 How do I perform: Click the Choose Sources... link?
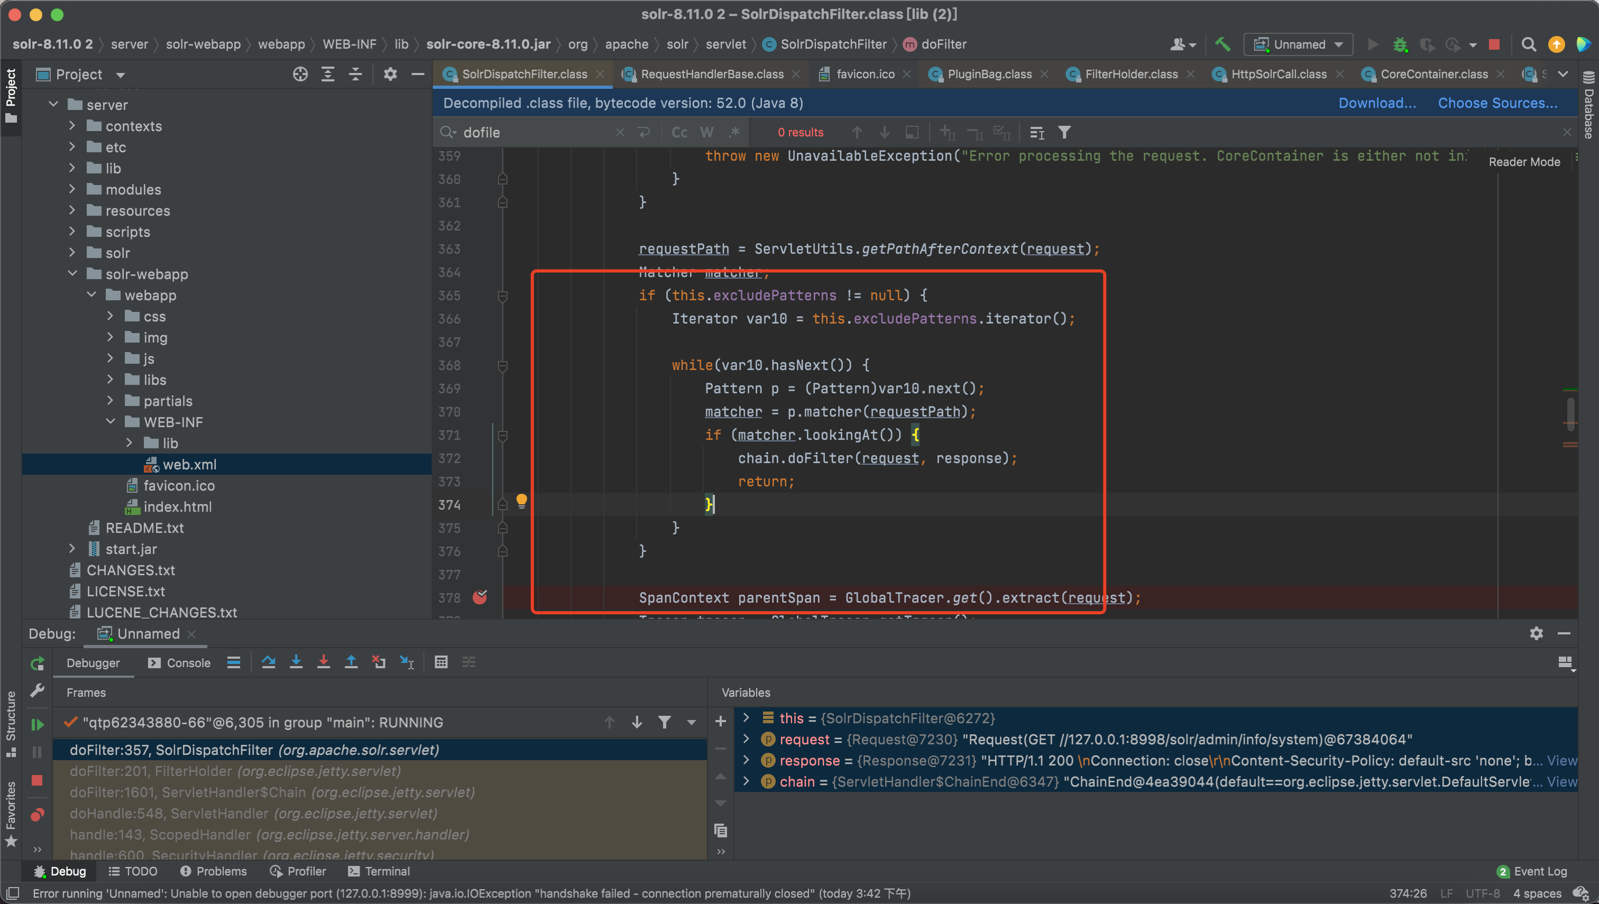[1497, 103]
